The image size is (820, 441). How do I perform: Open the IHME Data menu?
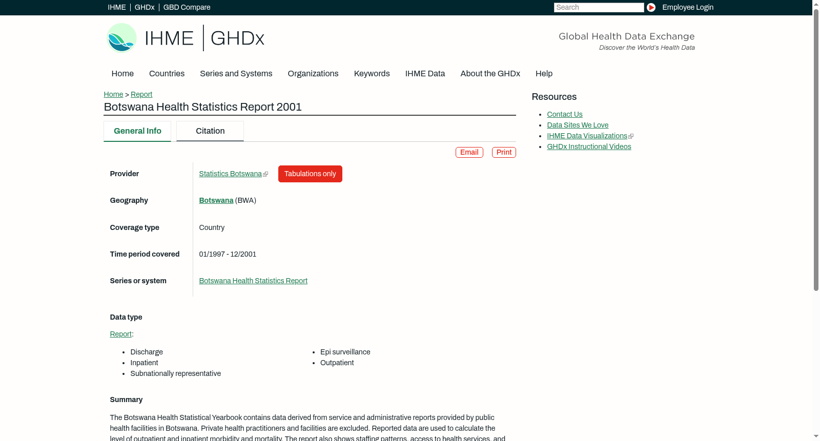(425, 74)
